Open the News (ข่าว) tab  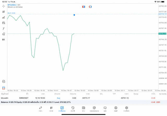[83, 109]
